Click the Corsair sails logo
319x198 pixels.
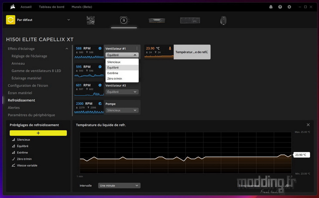click(x=12, y=7)
